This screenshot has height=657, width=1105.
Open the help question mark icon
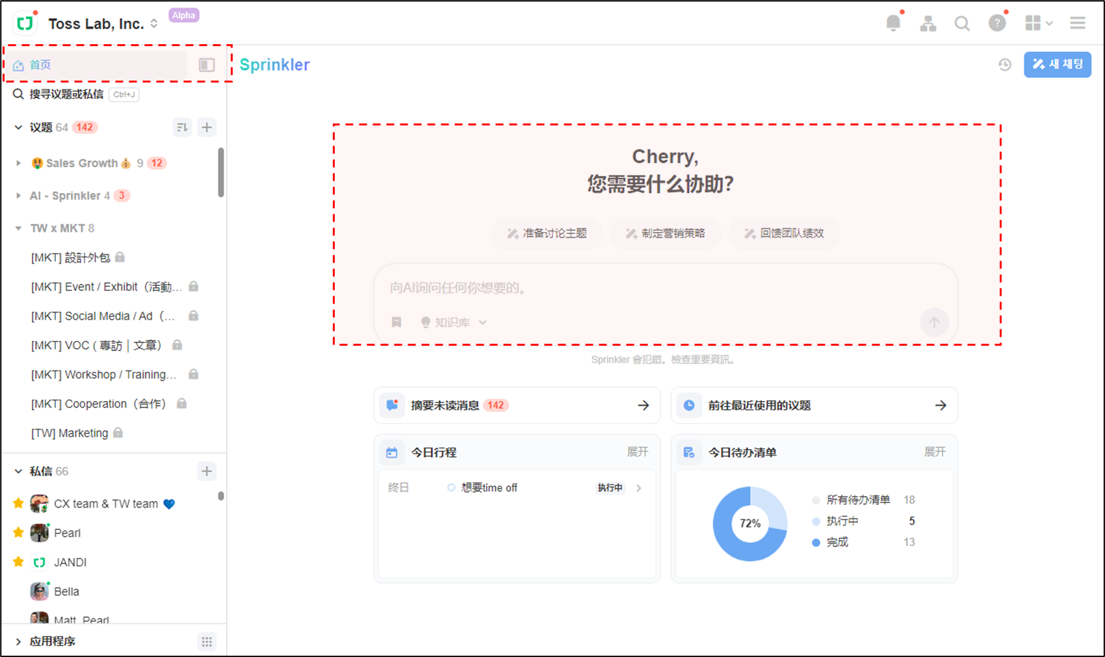point(997,23)
